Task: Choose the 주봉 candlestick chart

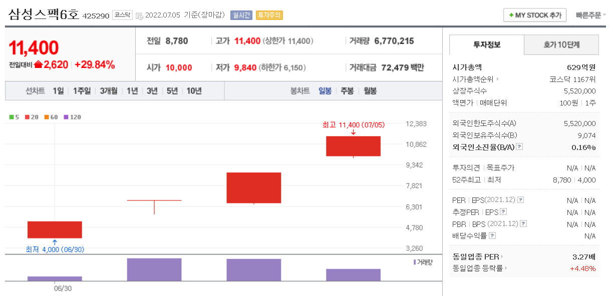Action: tap(347, 90)
